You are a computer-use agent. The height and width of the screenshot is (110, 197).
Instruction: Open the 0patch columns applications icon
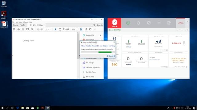[159, 23]
